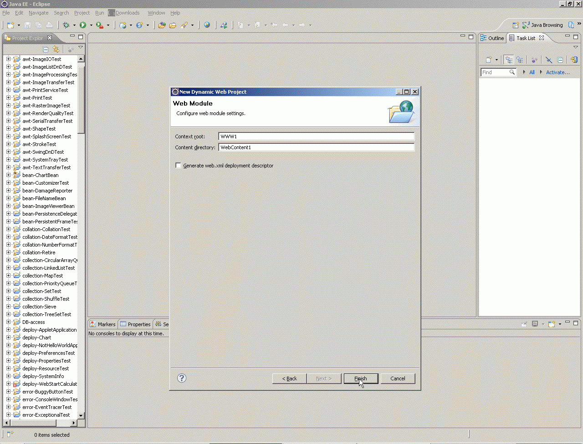Select the collection-Sieve project
Viewport: 583px width, 444px height.
pyautogui.click(x=39, y=307)
